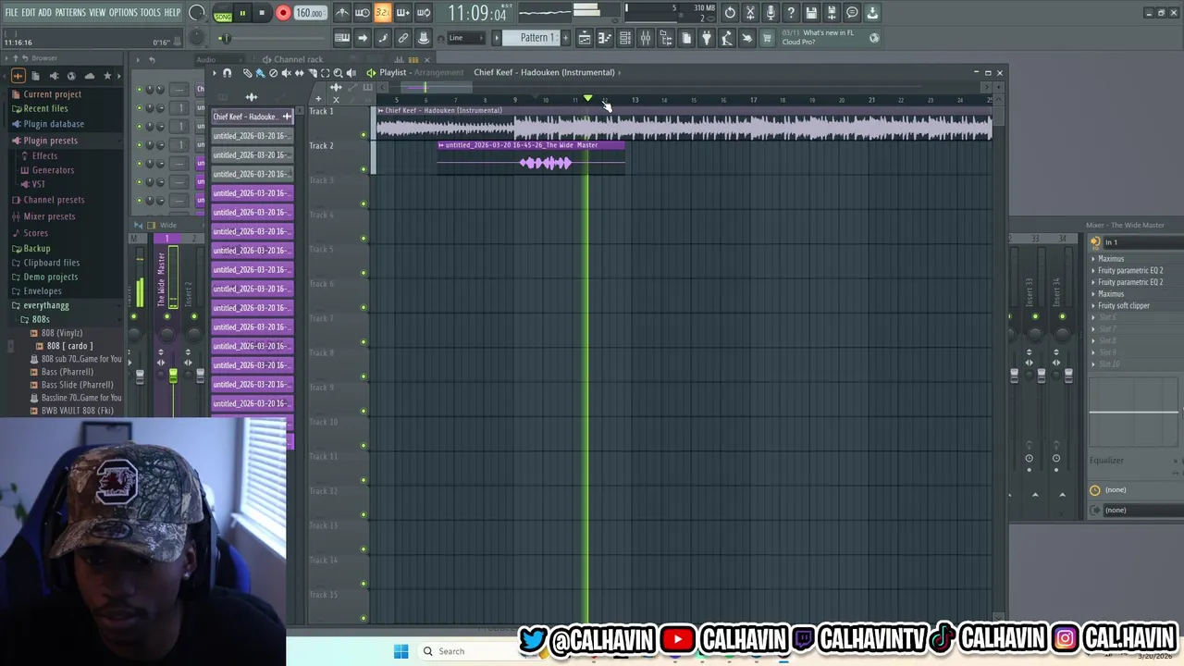1184x666 pixels.
Task: Toggle typing keyboard to piano icon
Action: point(342,38)
